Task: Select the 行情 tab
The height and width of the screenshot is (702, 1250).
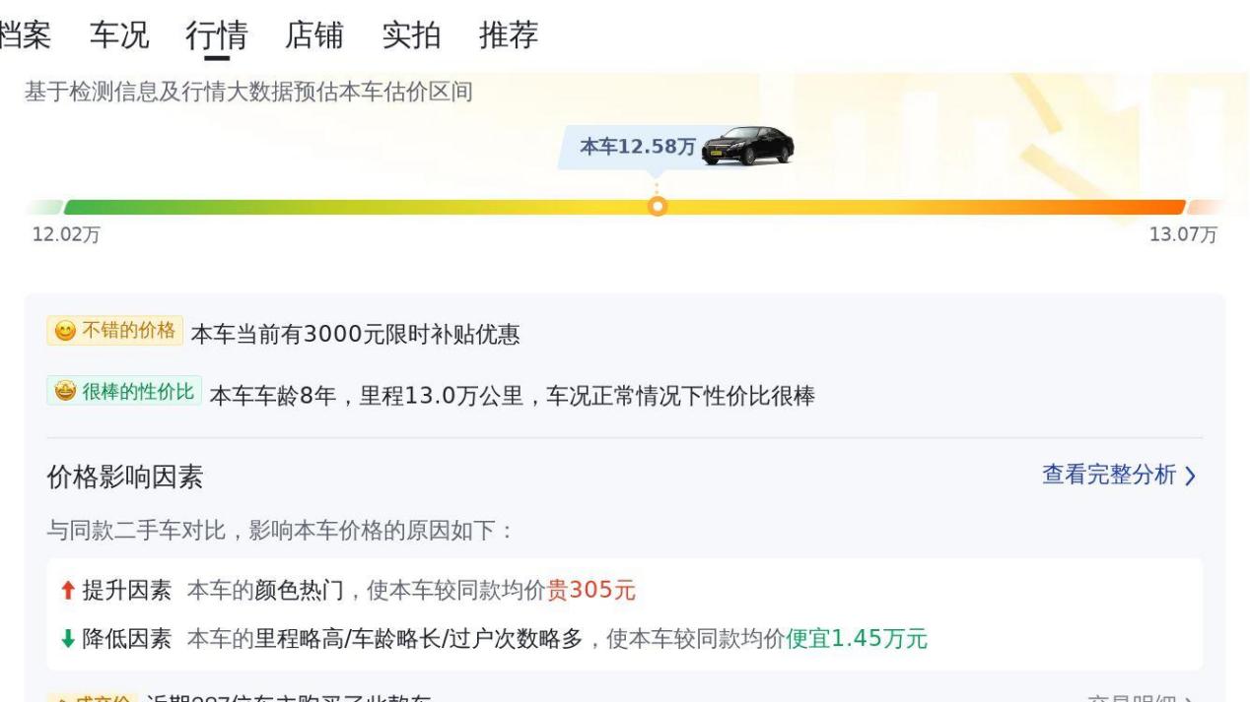Action: (216, 35)
